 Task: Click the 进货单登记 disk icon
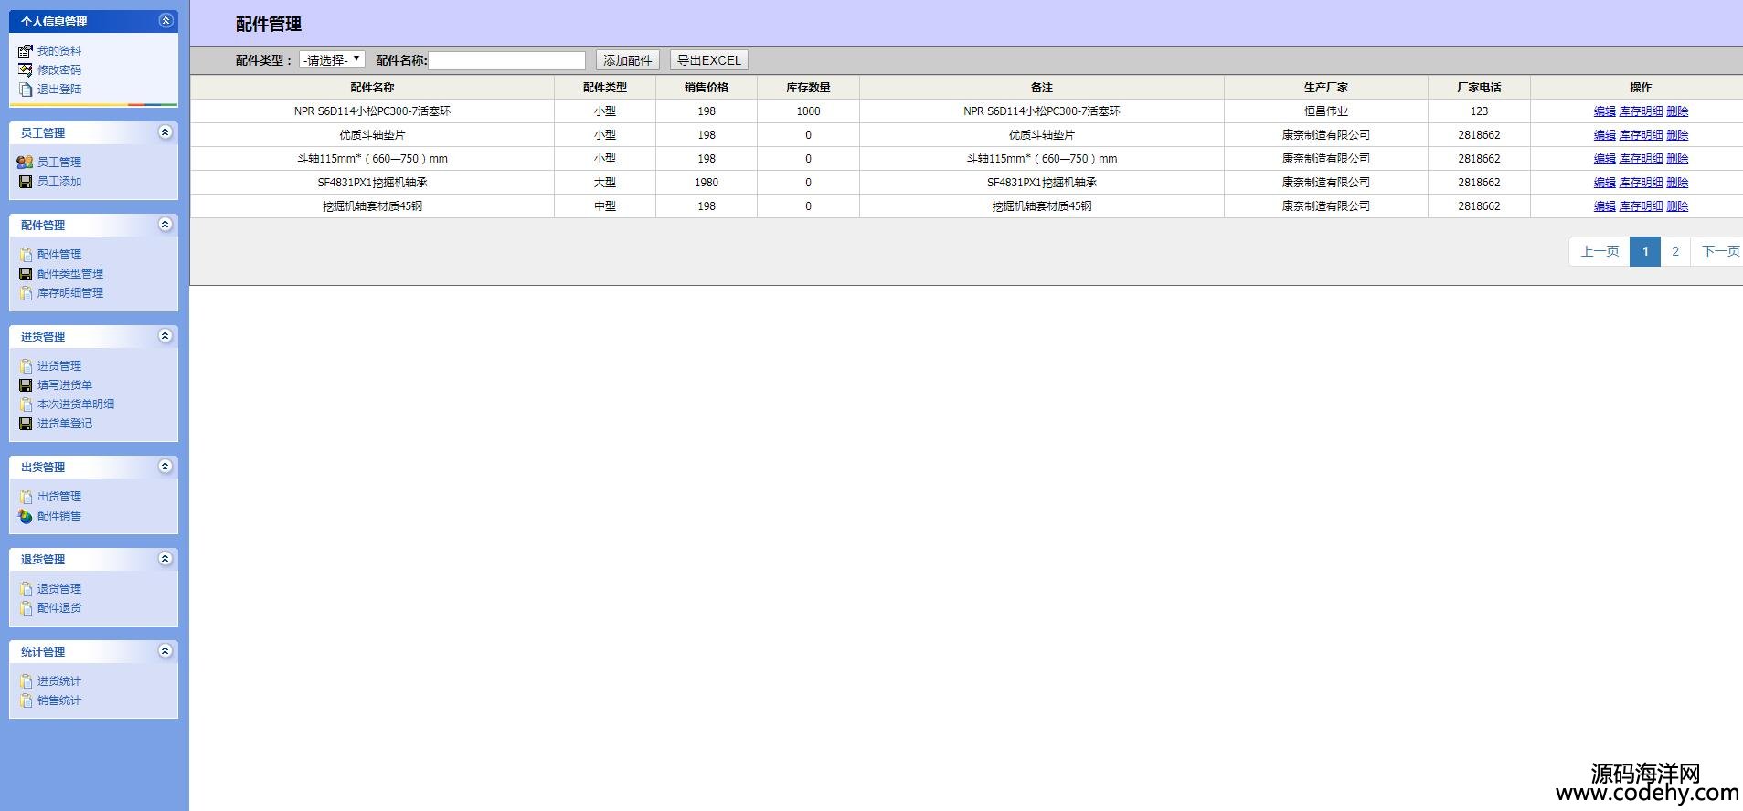(x=26, y=424)
